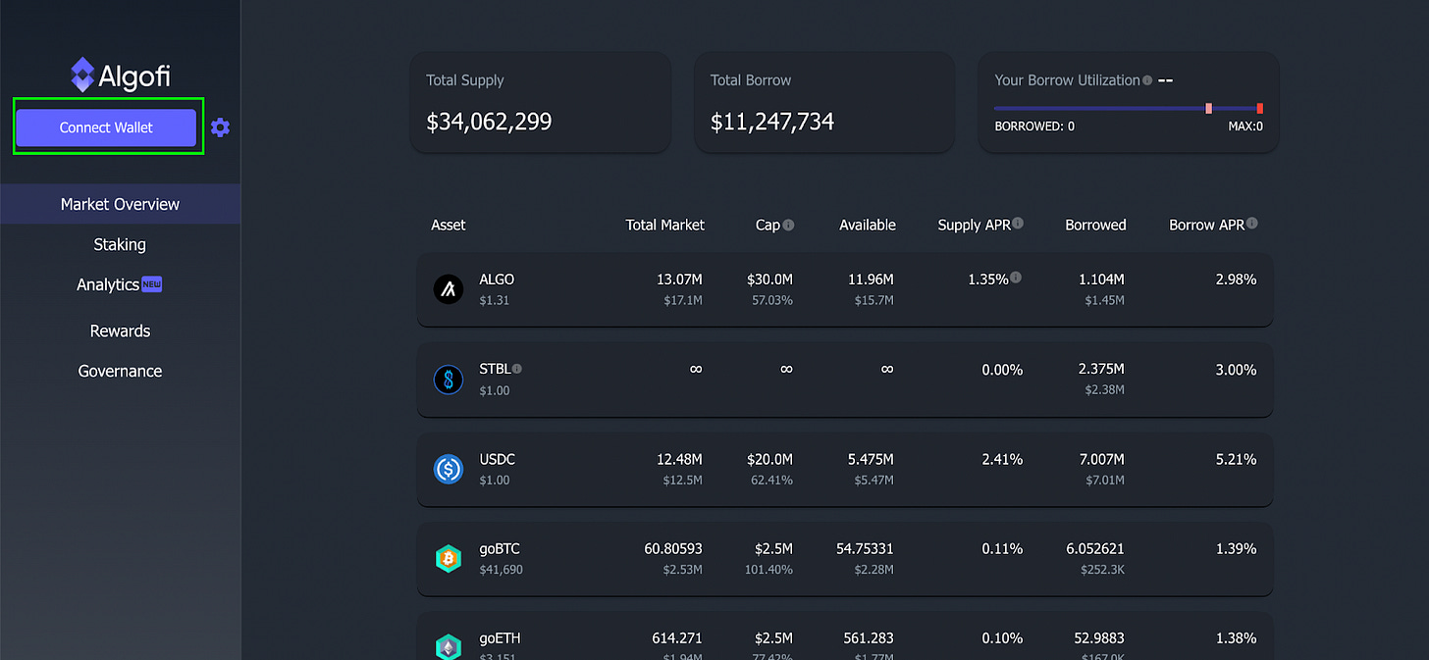Select Market Overview in the sidebar
This screenshot has height=660, width=1429.
point(120,204)
